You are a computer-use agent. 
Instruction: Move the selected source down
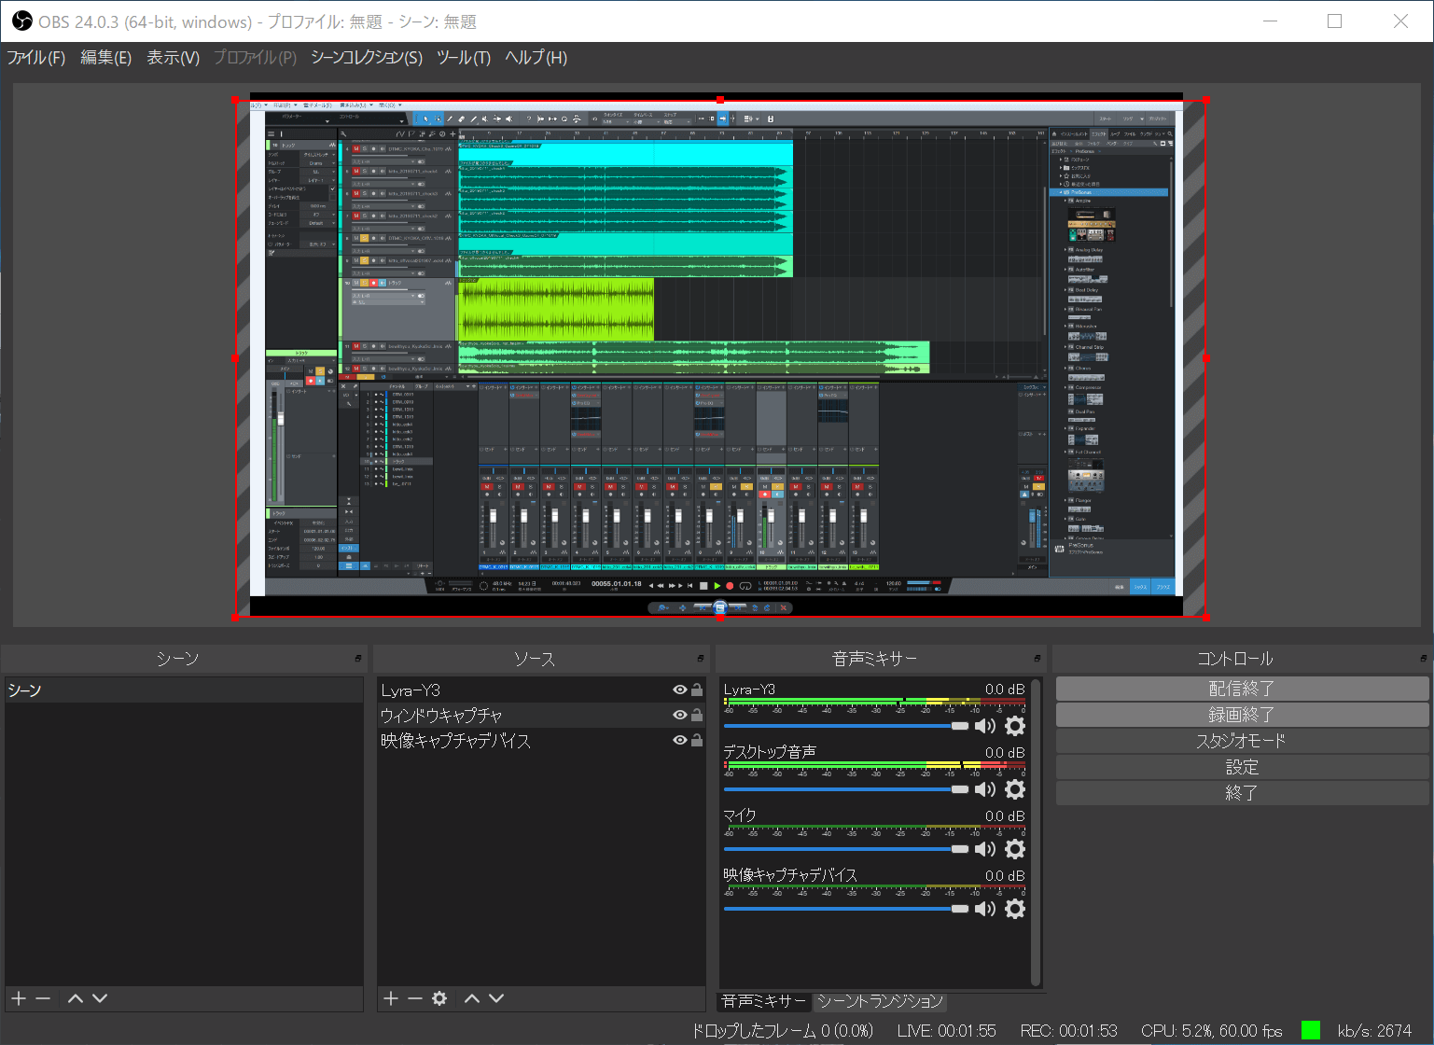click(496, 998)
